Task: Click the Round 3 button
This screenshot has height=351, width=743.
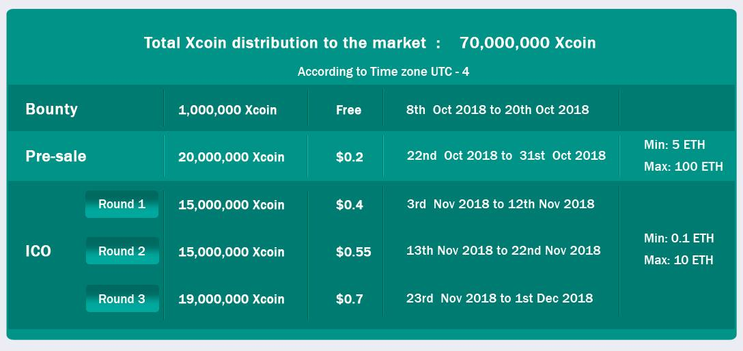Action: click(122, 298)
